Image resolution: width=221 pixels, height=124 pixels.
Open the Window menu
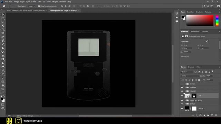tap(63, 2)
